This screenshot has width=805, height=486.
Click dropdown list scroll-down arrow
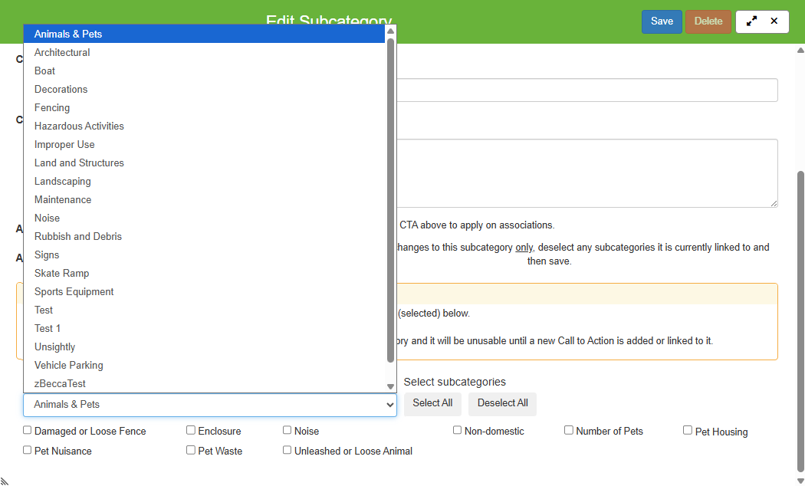point(390,386)
